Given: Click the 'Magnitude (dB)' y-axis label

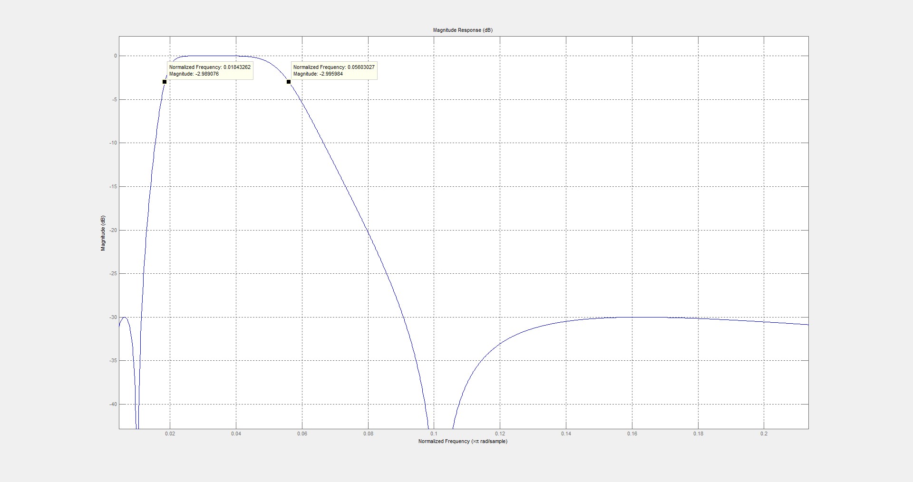Looking at the screenshot, I should (103, 233).
